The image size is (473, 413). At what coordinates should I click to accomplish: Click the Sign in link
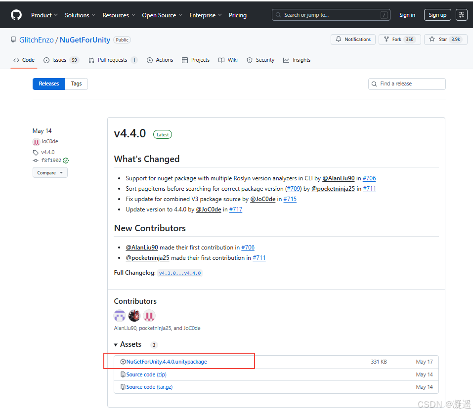click(407, 15)
